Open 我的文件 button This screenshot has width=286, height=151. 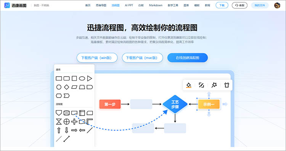[260, 5]
